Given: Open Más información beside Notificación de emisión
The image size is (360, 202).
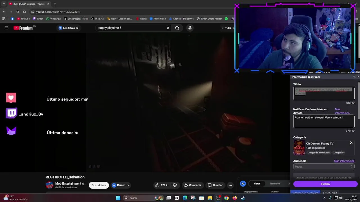Looking at the screenshot, I should pos(342,111).
